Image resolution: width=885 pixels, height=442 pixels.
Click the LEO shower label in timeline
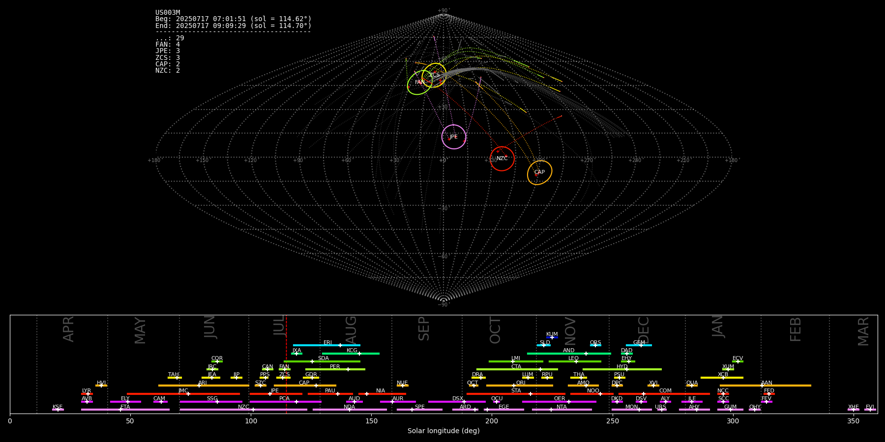click(x=574, y=359)
